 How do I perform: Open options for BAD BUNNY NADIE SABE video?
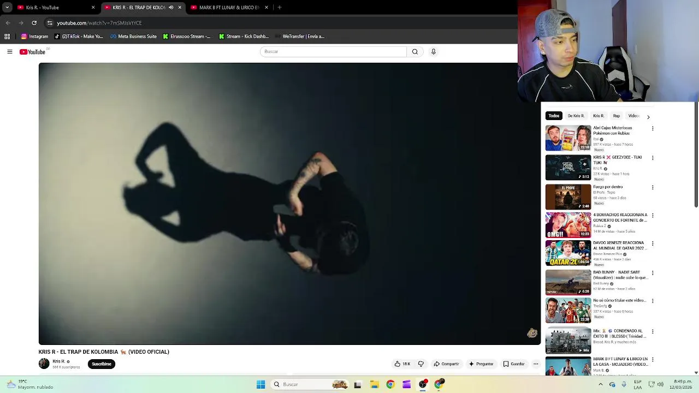pyautogui.click(x=653, y=273)
